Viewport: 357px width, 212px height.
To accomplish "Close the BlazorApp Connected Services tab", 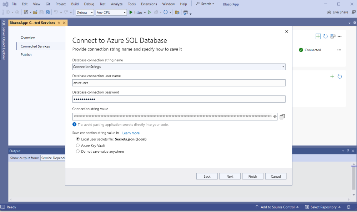I will pos(64,23).
